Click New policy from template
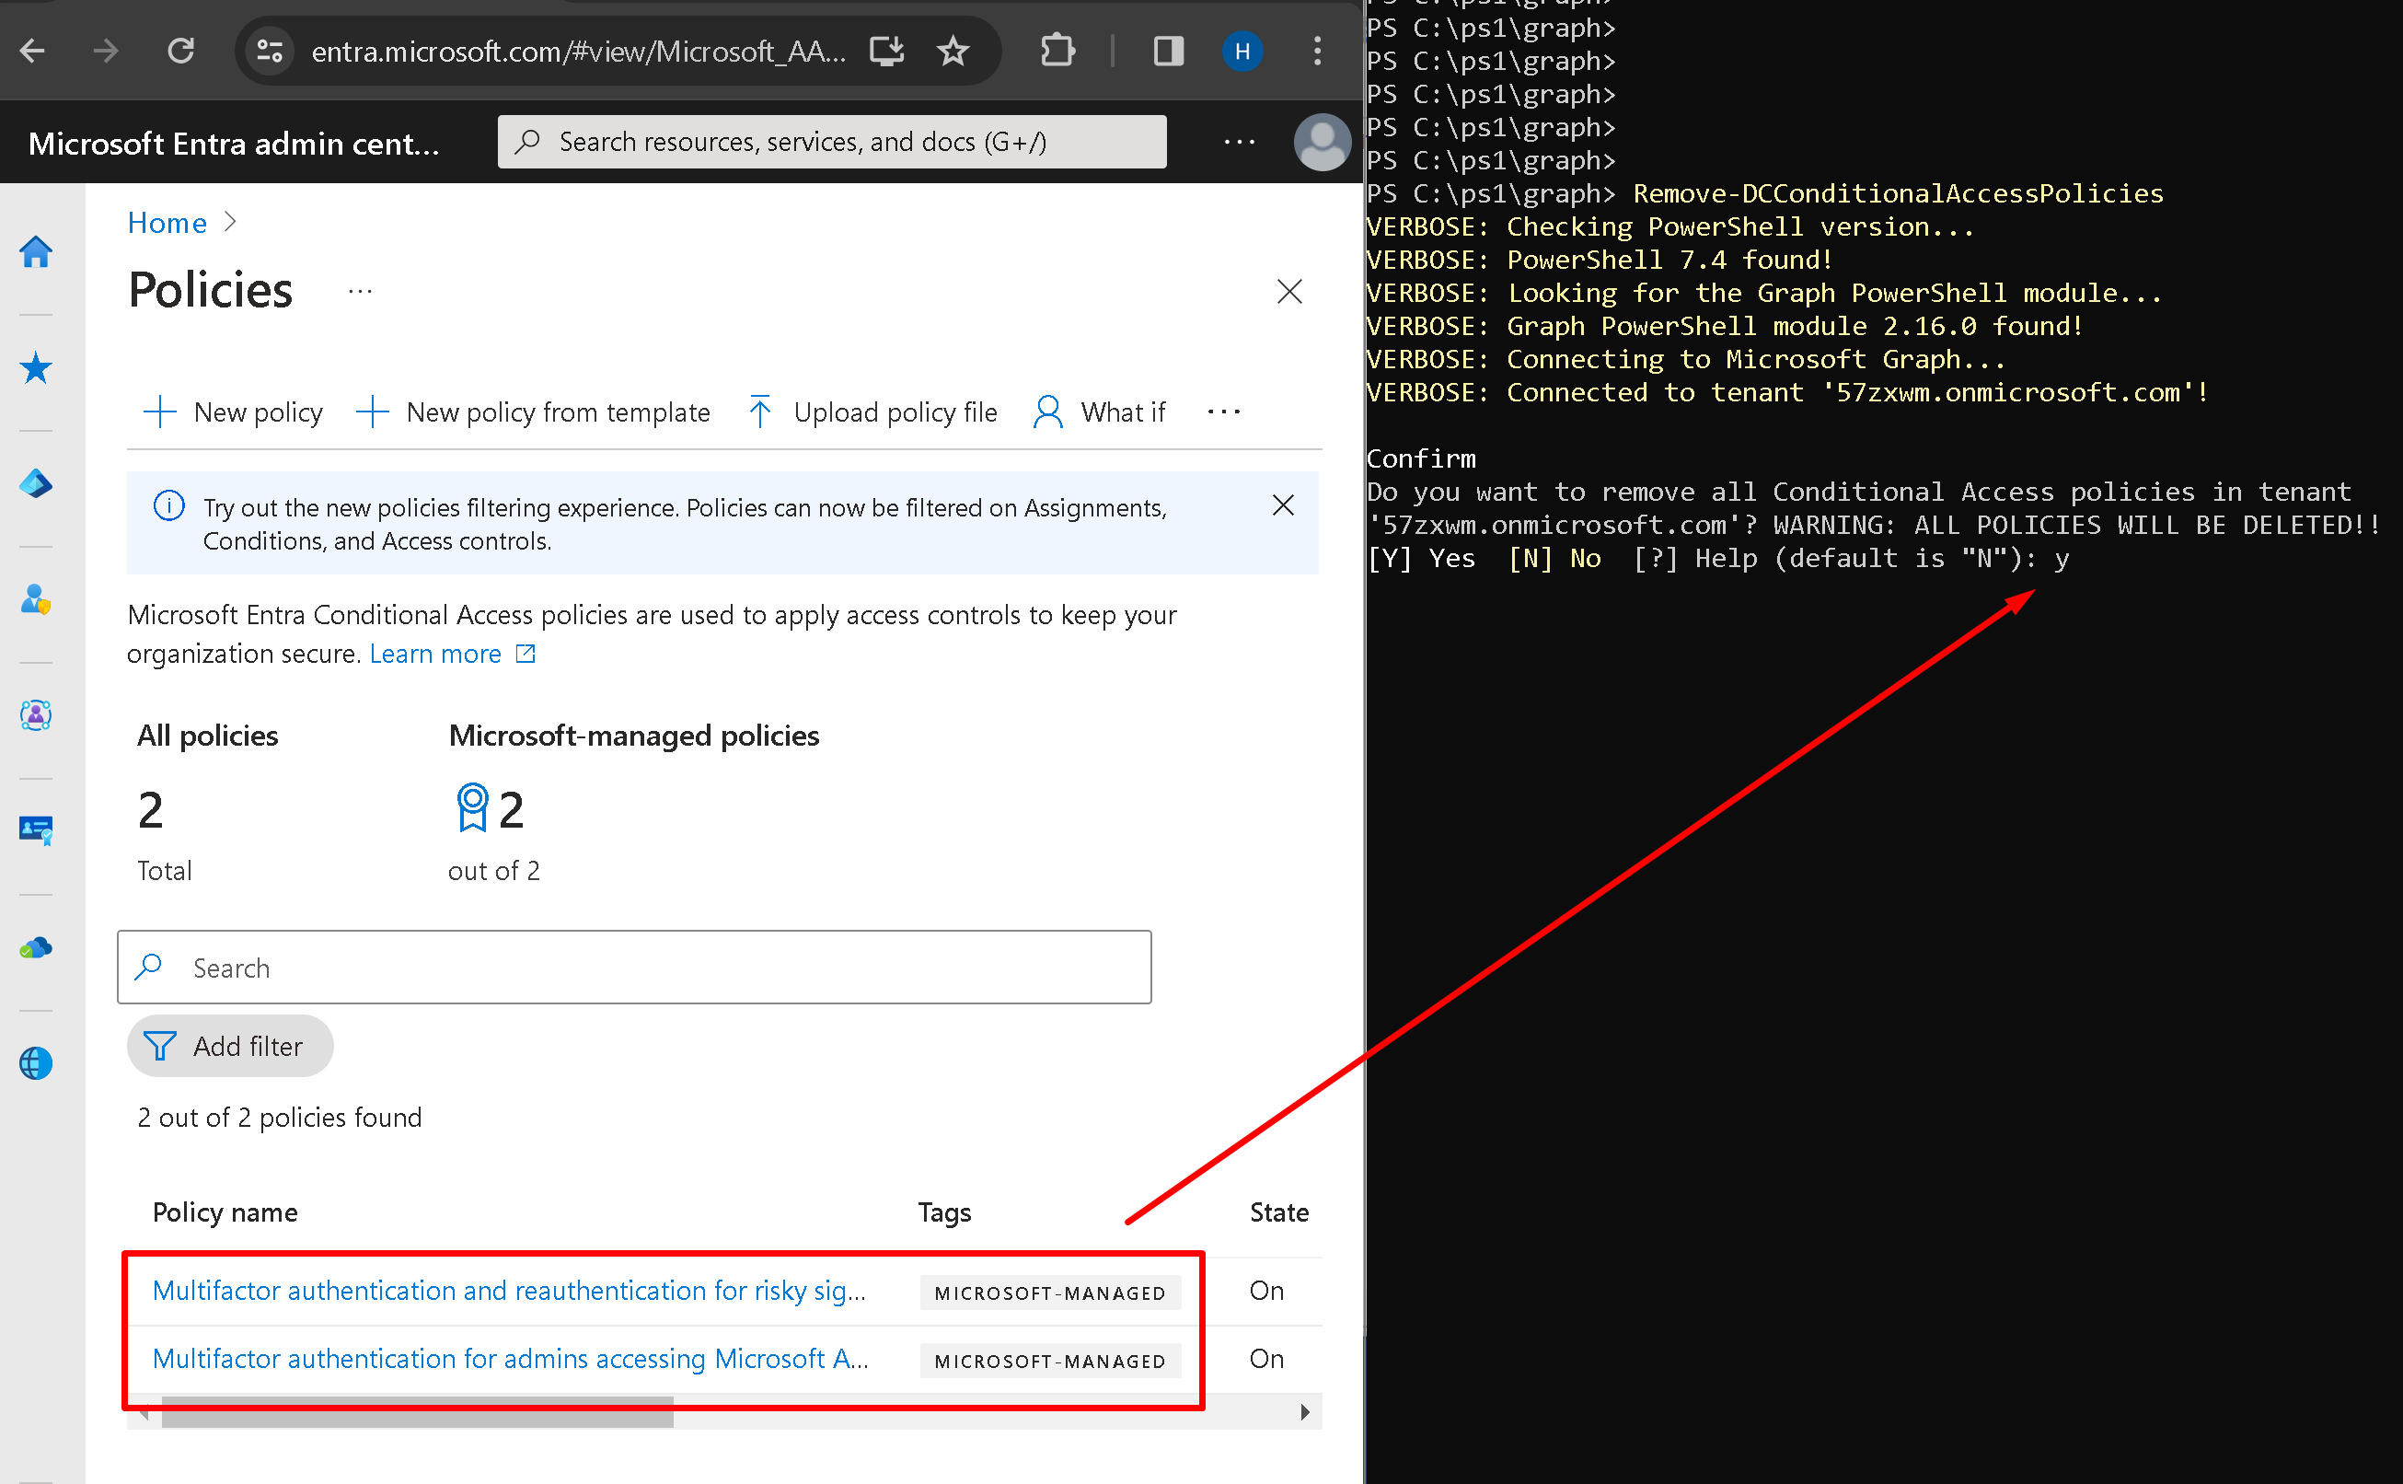Screen dimensions: 2403x1484 534,412
